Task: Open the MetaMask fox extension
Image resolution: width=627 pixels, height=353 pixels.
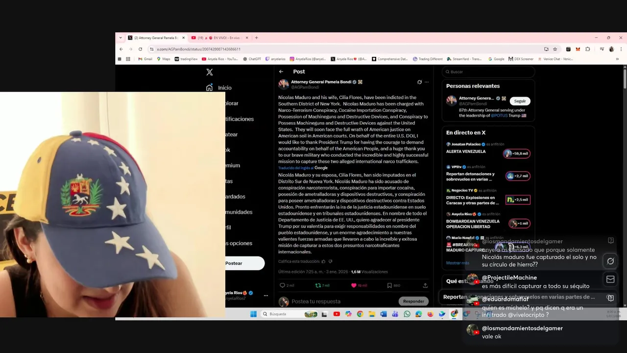Action: point(578,49)
